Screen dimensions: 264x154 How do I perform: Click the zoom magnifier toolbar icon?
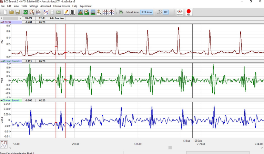(99, 12)
